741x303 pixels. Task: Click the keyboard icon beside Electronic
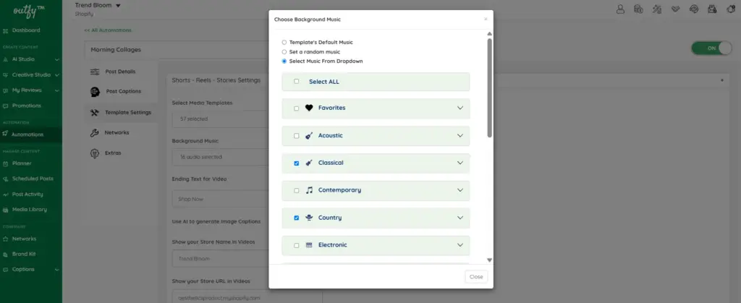[309, 245]
